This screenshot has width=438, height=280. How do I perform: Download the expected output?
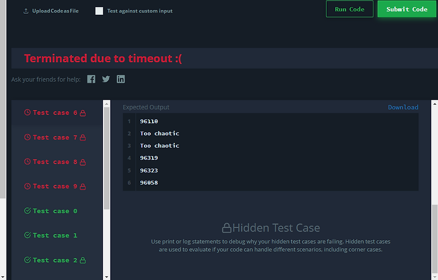pyautogui.click(x=403, y=108)
